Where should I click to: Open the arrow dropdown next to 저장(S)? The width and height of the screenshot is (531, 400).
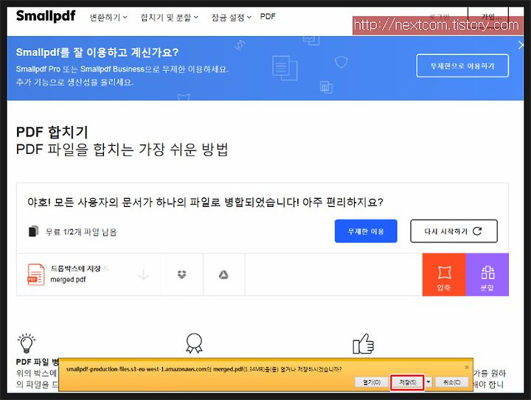click(x=428, y=382)
